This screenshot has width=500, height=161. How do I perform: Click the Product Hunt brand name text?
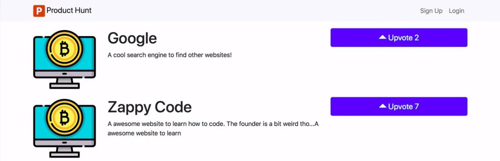[69, 11]
